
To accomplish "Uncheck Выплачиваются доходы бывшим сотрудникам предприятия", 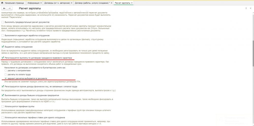I will (3, 95).
